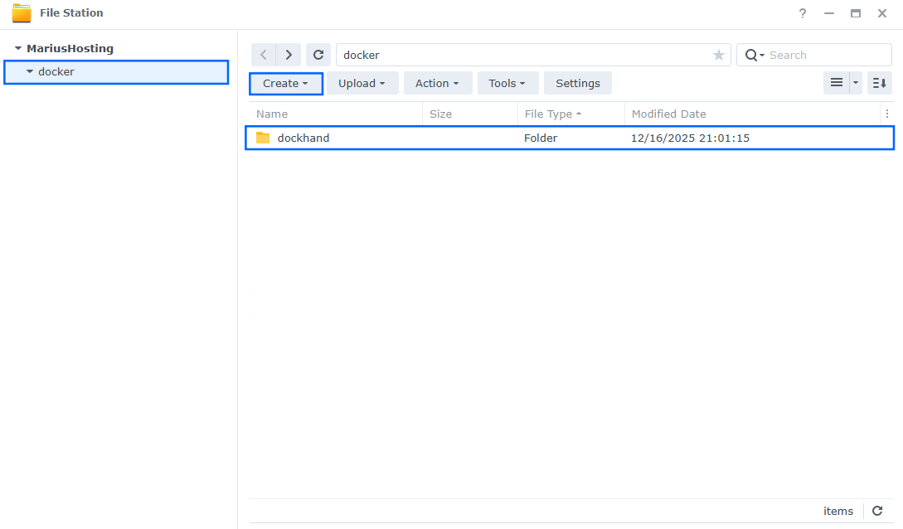The height and width of the screenshot is (529, 903).
Task: Open File Station help via question mark icon
Action: (x=802, y=13)
